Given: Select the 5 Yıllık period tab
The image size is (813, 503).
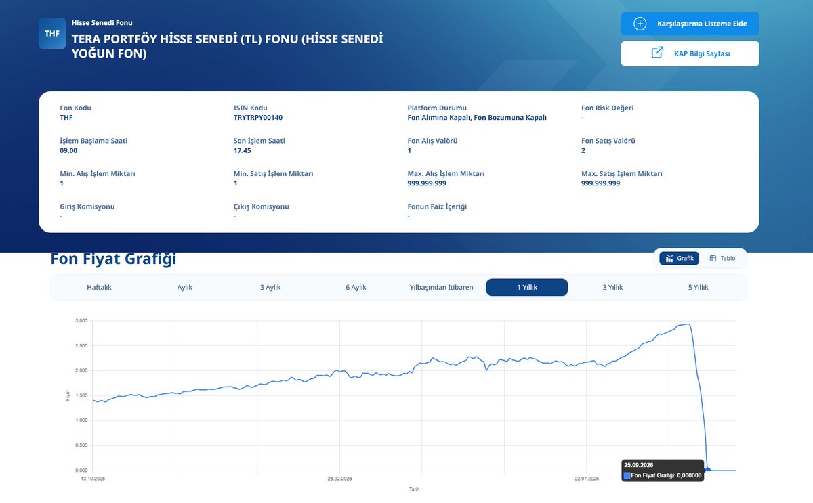Looking at the screenshot, I should (x=699, y=287).
